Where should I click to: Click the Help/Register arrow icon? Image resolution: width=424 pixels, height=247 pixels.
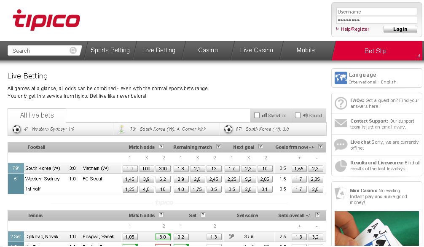tap(338, 29)
